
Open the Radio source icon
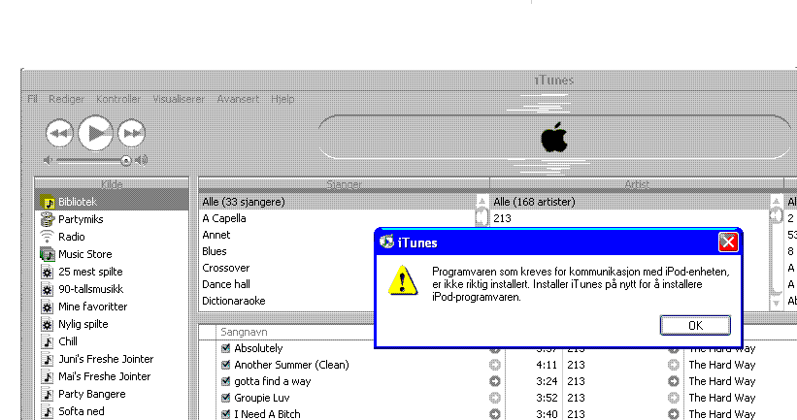[x=47, y=237]
